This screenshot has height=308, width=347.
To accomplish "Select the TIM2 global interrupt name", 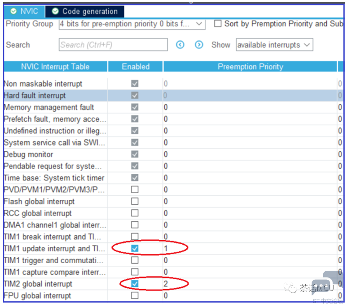I will click(x=38, y=284).
